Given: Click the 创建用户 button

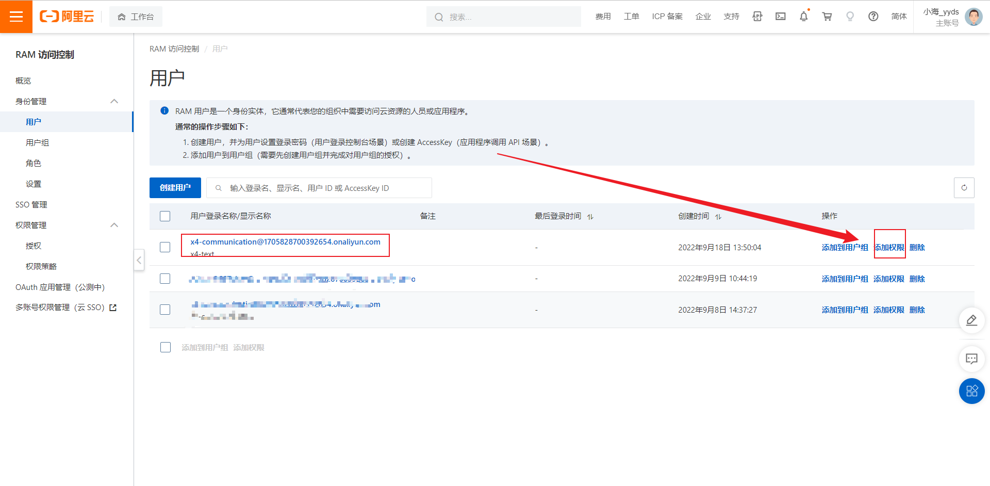Looking at the screenshot, I should click(175, 188).
